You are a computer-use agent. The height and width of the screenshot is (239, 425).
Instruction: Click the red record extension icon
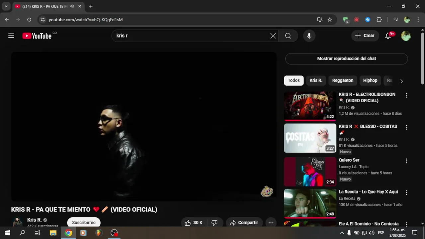coord(357,20)
